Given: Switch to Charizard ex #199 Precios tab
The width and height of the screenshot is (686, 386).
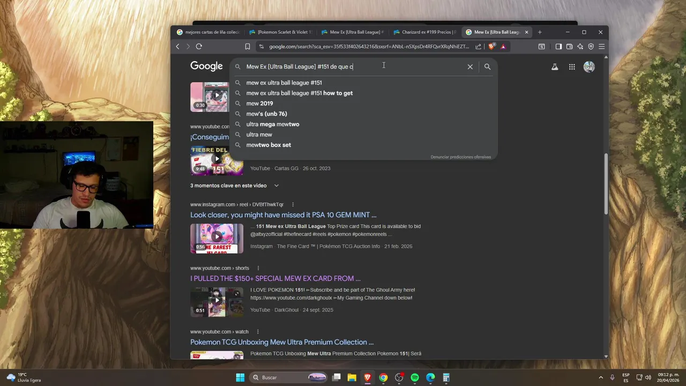Looking at the screenshot, I should pyautogui.click(x=424, y=32).
